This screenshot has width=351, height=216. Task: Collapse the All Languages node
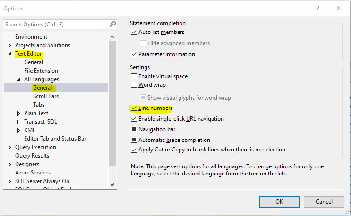tap(18, 79)
